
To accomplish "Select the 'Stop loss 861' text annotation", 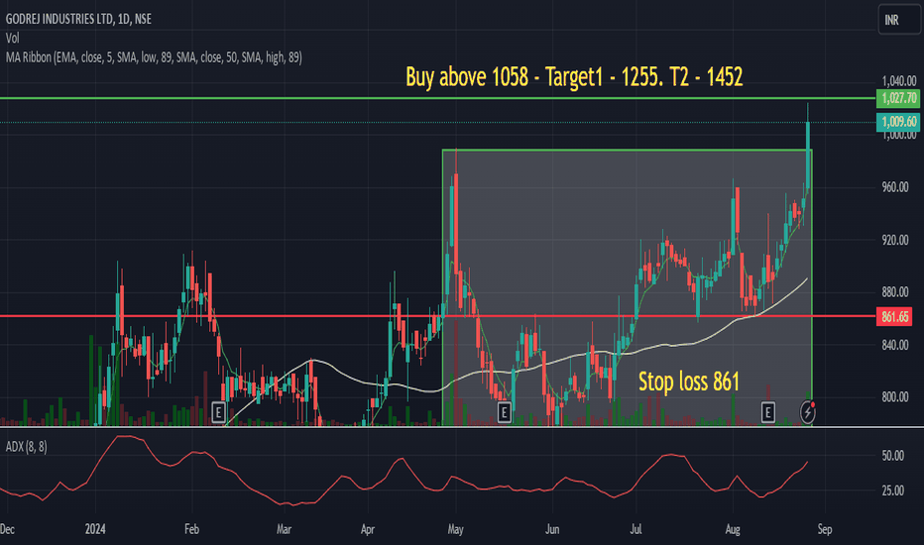I will point(689,381).
